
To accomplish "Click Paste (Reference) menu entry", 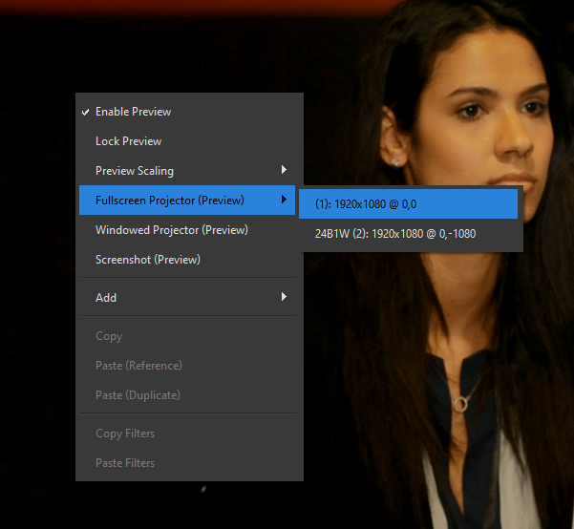I will (187, 366).
